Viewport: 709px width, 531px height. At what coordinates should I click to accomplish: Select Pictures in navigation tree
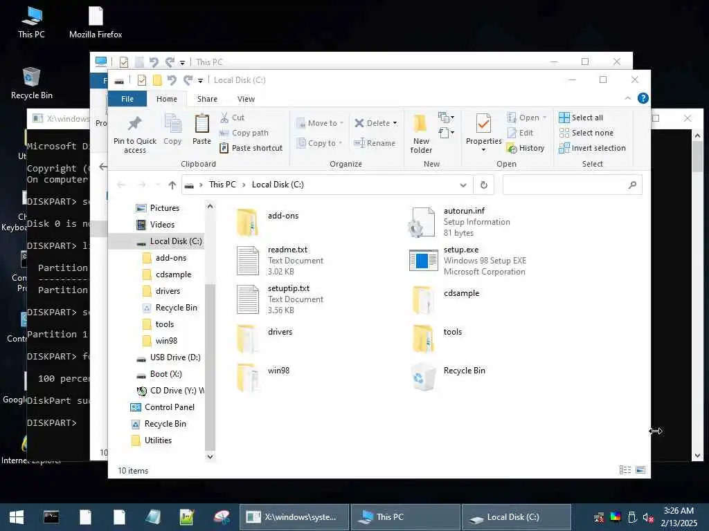click(159, 208)
